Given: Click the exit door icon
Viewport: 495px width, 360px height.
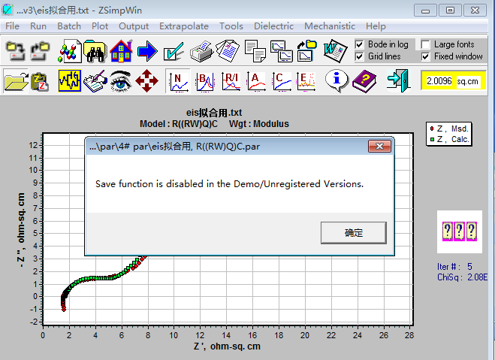Looking at the screenshot, I should pos(399,81).
